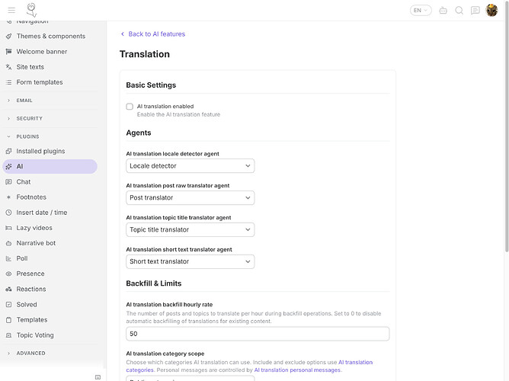Open the AI bot icon in header

pyautogui.click(x=443, y=11)
